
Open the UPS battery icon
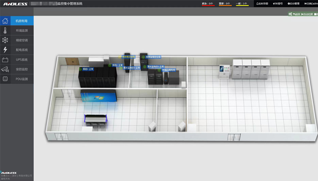coord(5,60)
